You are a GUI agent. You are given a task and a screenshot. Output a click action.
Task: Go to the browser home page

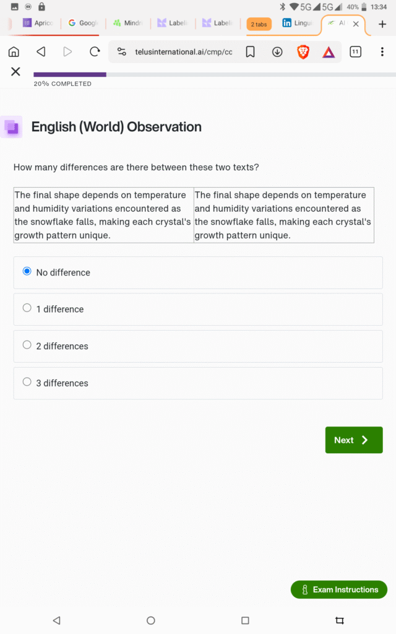click(x=14, y=52)
